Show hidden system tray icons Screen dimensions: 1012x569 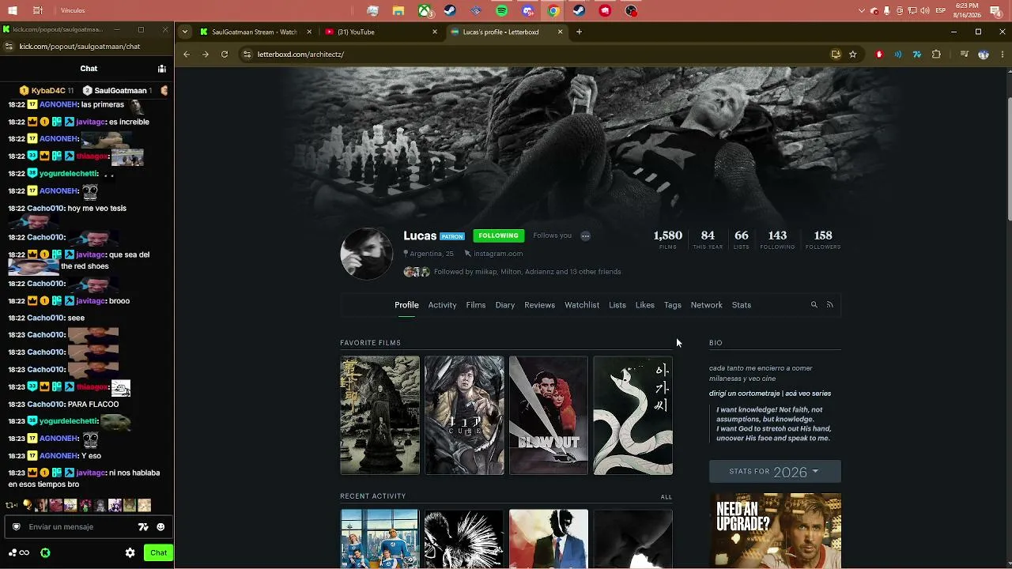862,11
